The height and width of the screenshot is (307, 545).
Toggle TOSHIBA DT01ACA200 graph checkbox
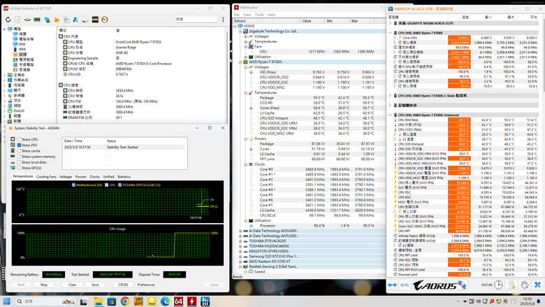(120, 185)
